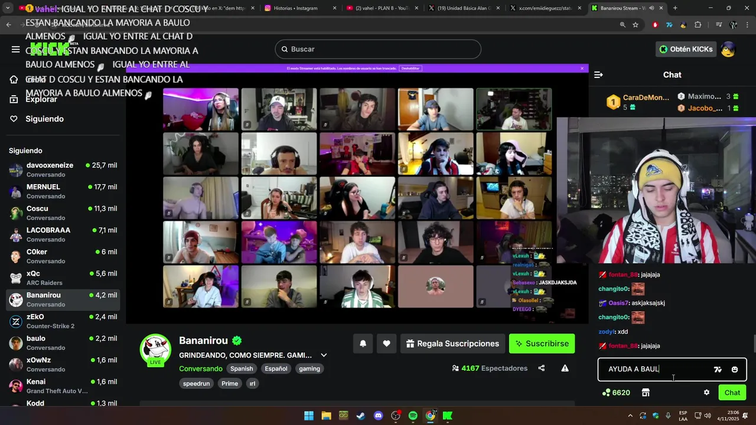This screenshot has height=425, width=756.
Task: Open zEkO channel in sidebar
Action: [x=64, y=321]
